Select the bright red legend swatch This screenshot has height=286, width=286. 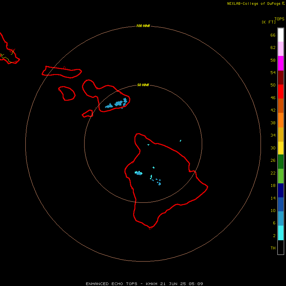coord(281,92)
